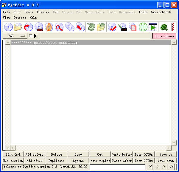Image resolution: width=179 pixels, height=172 pixels.
Task: Click the Welcome to PgcEdit status text
Action: [x=45, y=167]
